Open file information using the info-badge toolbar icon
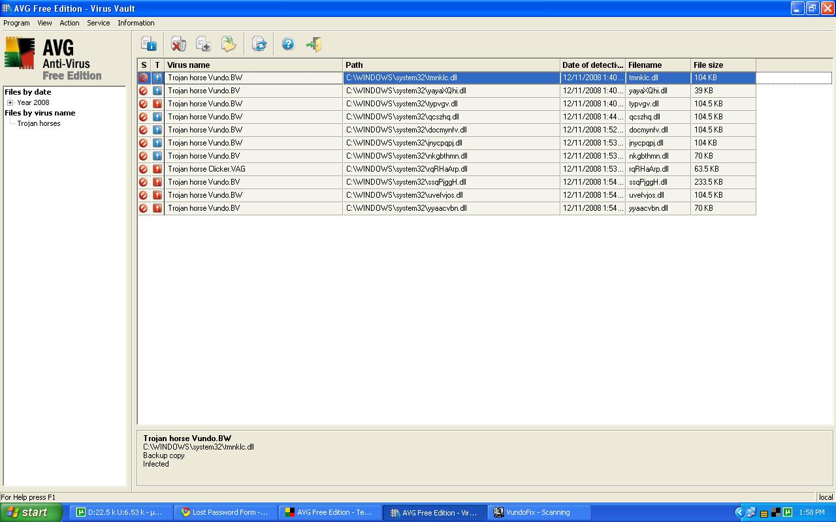This screenshot has width=836, height=522. (x=149, y=44)
